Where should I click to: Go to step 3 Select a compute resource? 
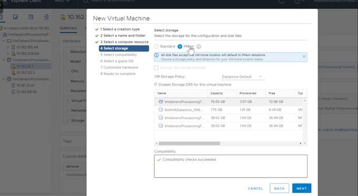[124, 42]
